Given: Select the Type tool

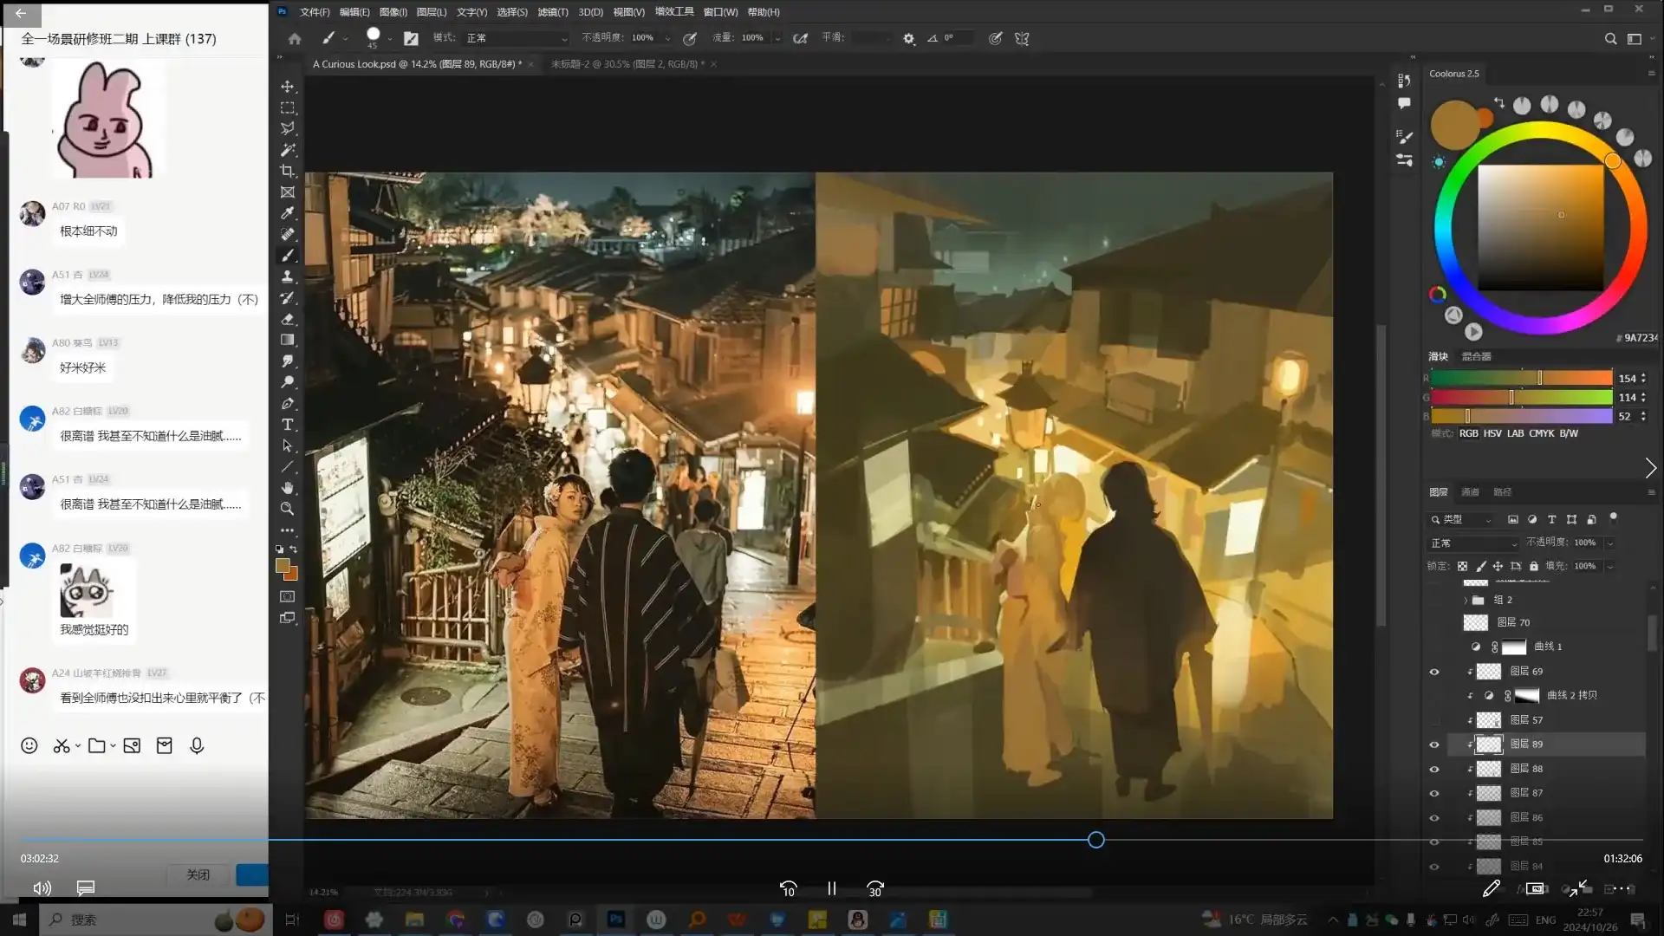Looking at the screenshot, I should tap(288, 425).
